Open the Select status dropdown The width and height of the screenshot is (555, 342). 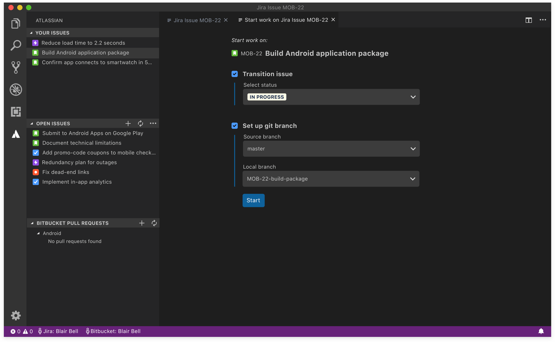(x=331, y=97)
